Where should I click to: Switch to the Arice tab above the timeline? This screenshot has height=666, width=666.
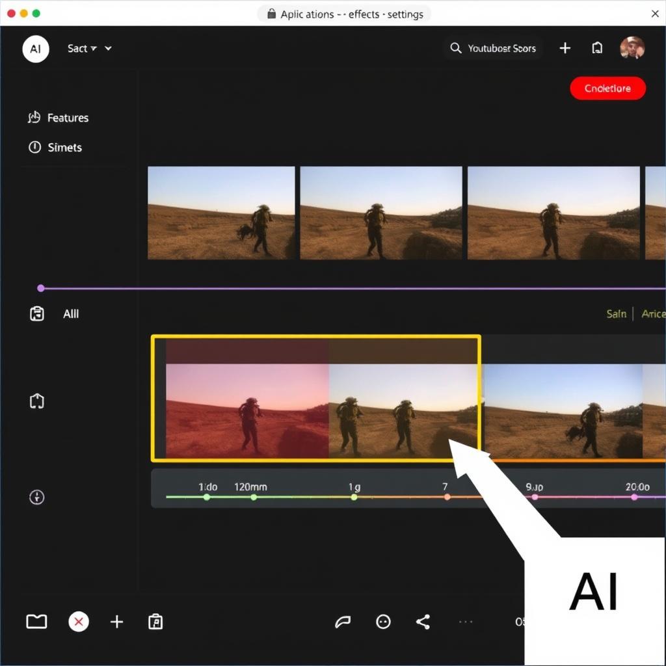[x=653, y=313]
